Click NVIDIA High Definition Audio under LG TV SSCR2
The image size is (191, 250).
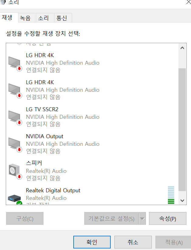63,117
